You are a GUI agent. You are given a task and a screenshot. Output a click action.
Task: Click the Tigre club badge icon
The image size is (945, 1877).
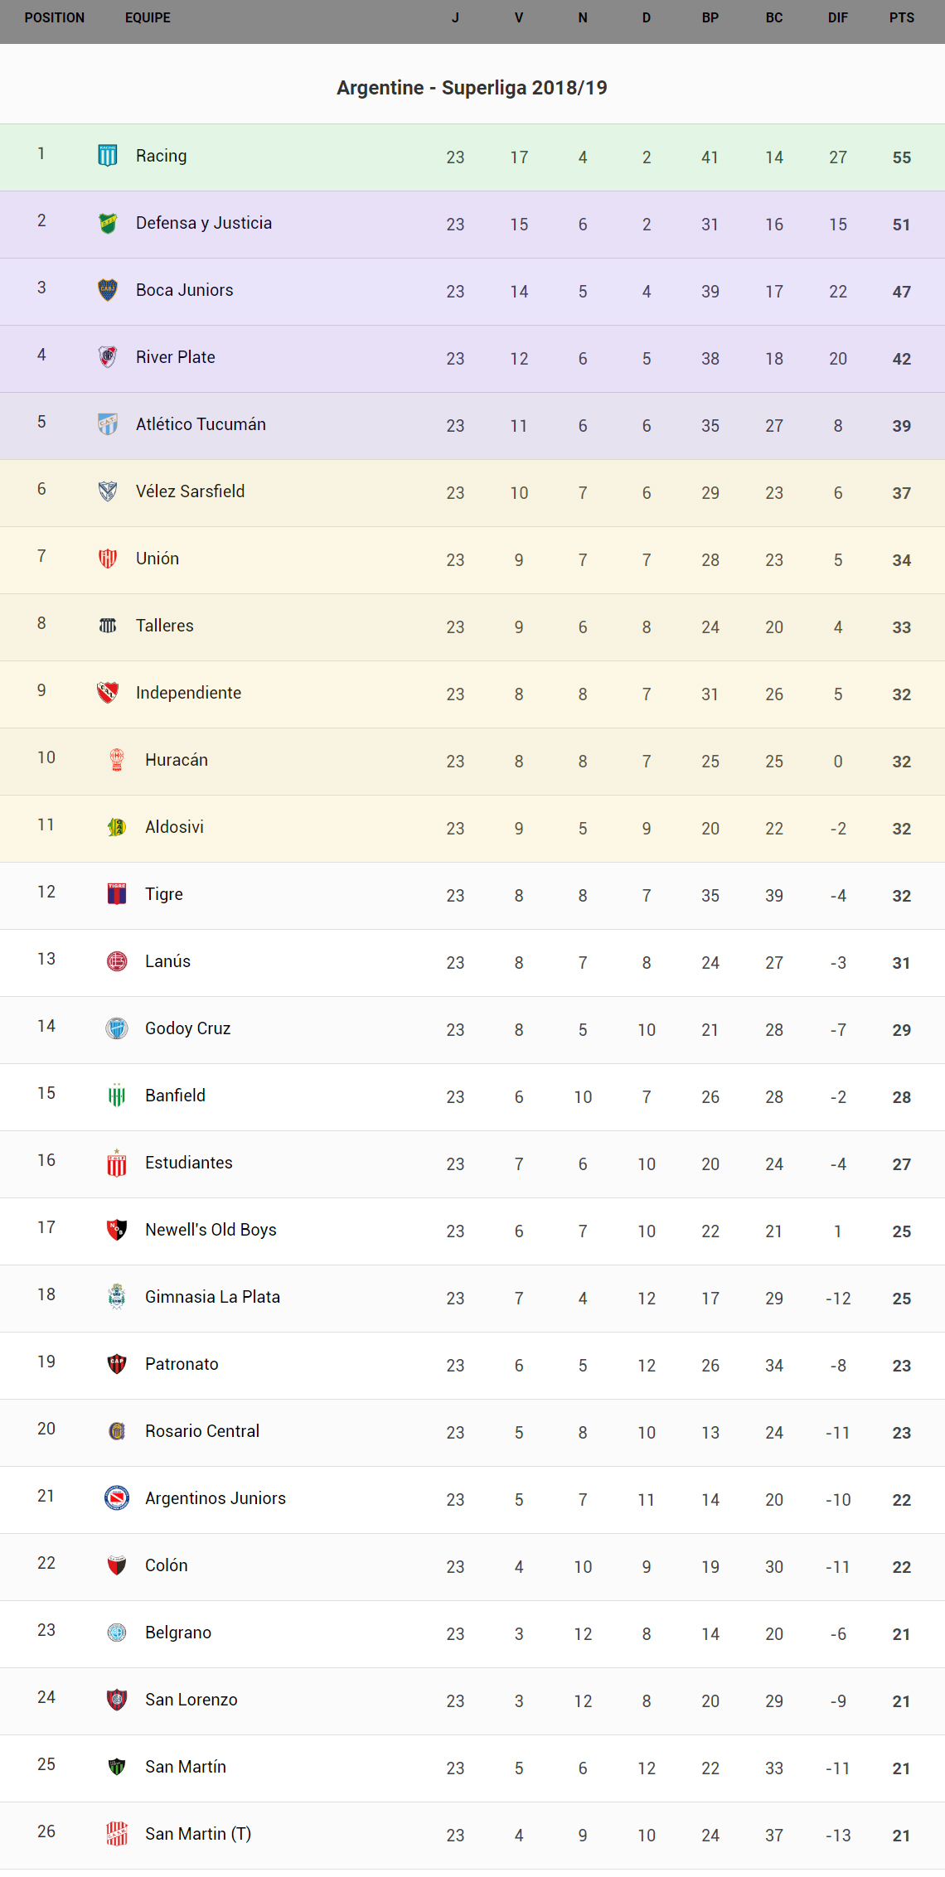(x=117, y=894)
